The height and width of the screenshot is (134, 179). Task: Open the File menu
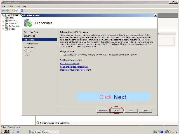click(x=4, y=6)
